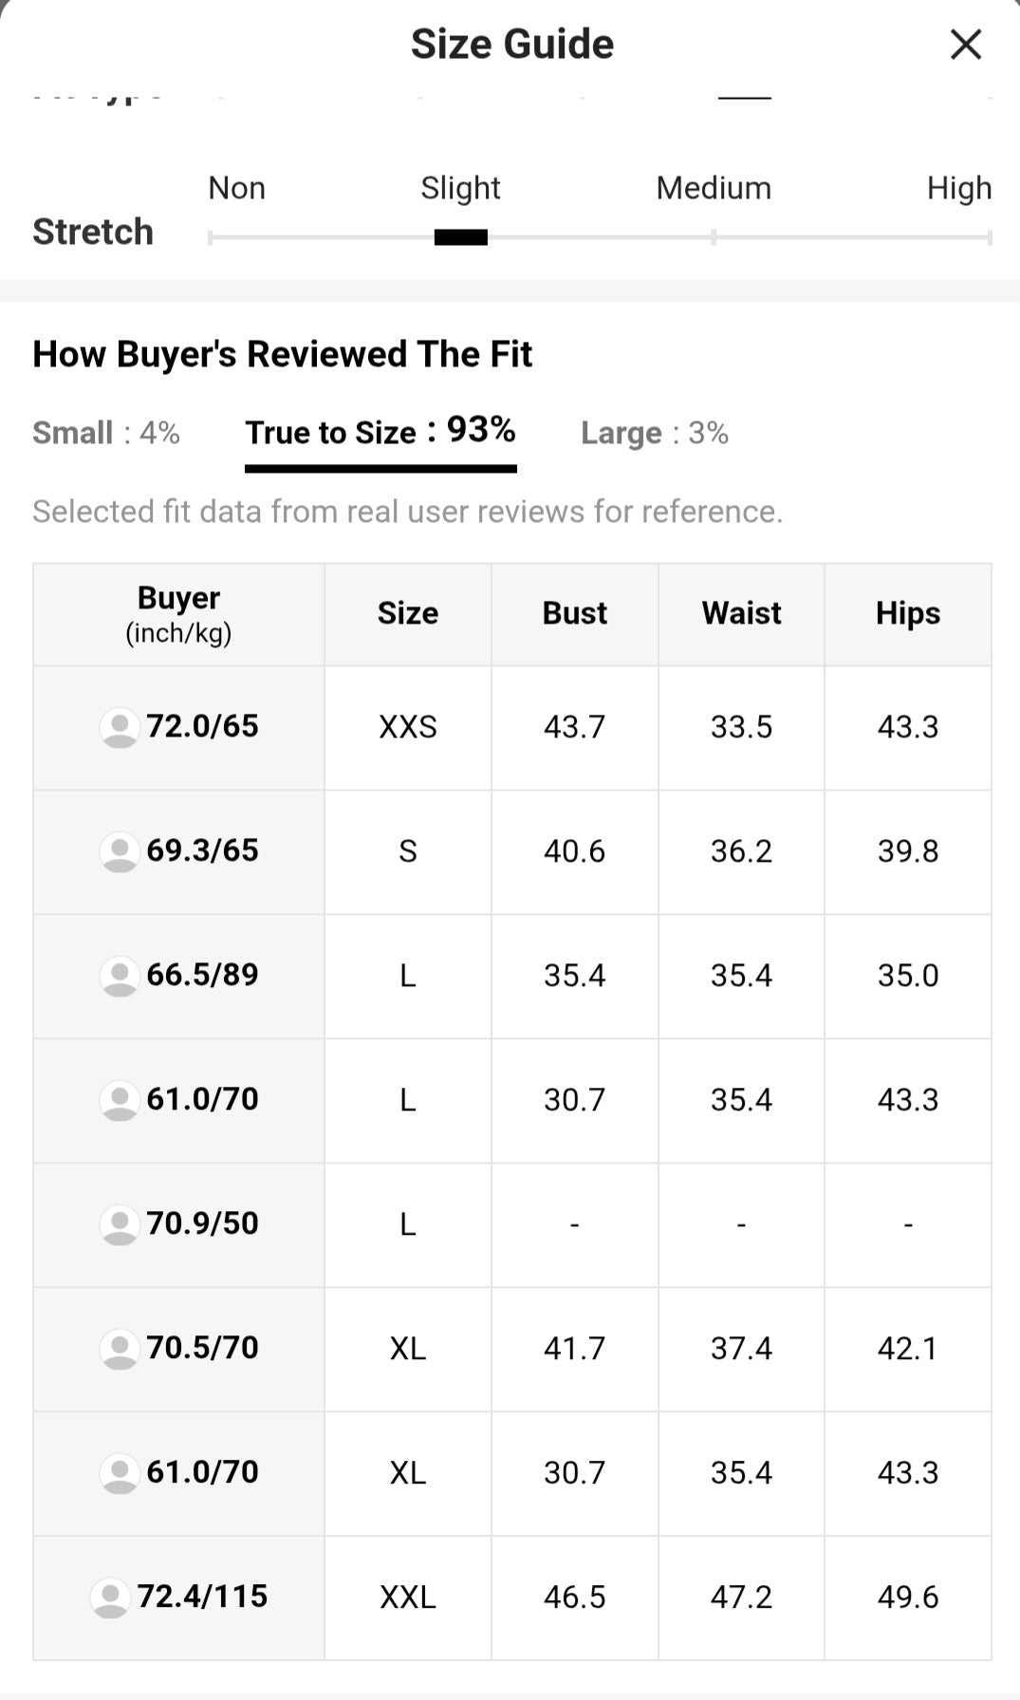Select the Small 4% fit tab
The height and width of the screenshot is (1700, 1020).
click(106, 433)
